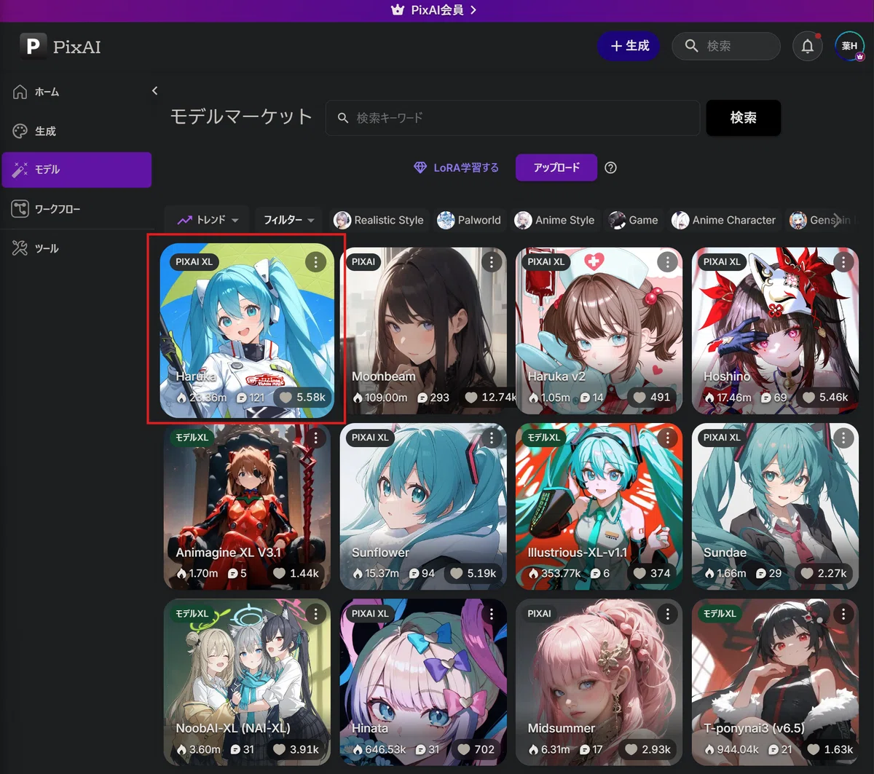Collapse the sidebar with chevron arrow

(x=154, y=91)
